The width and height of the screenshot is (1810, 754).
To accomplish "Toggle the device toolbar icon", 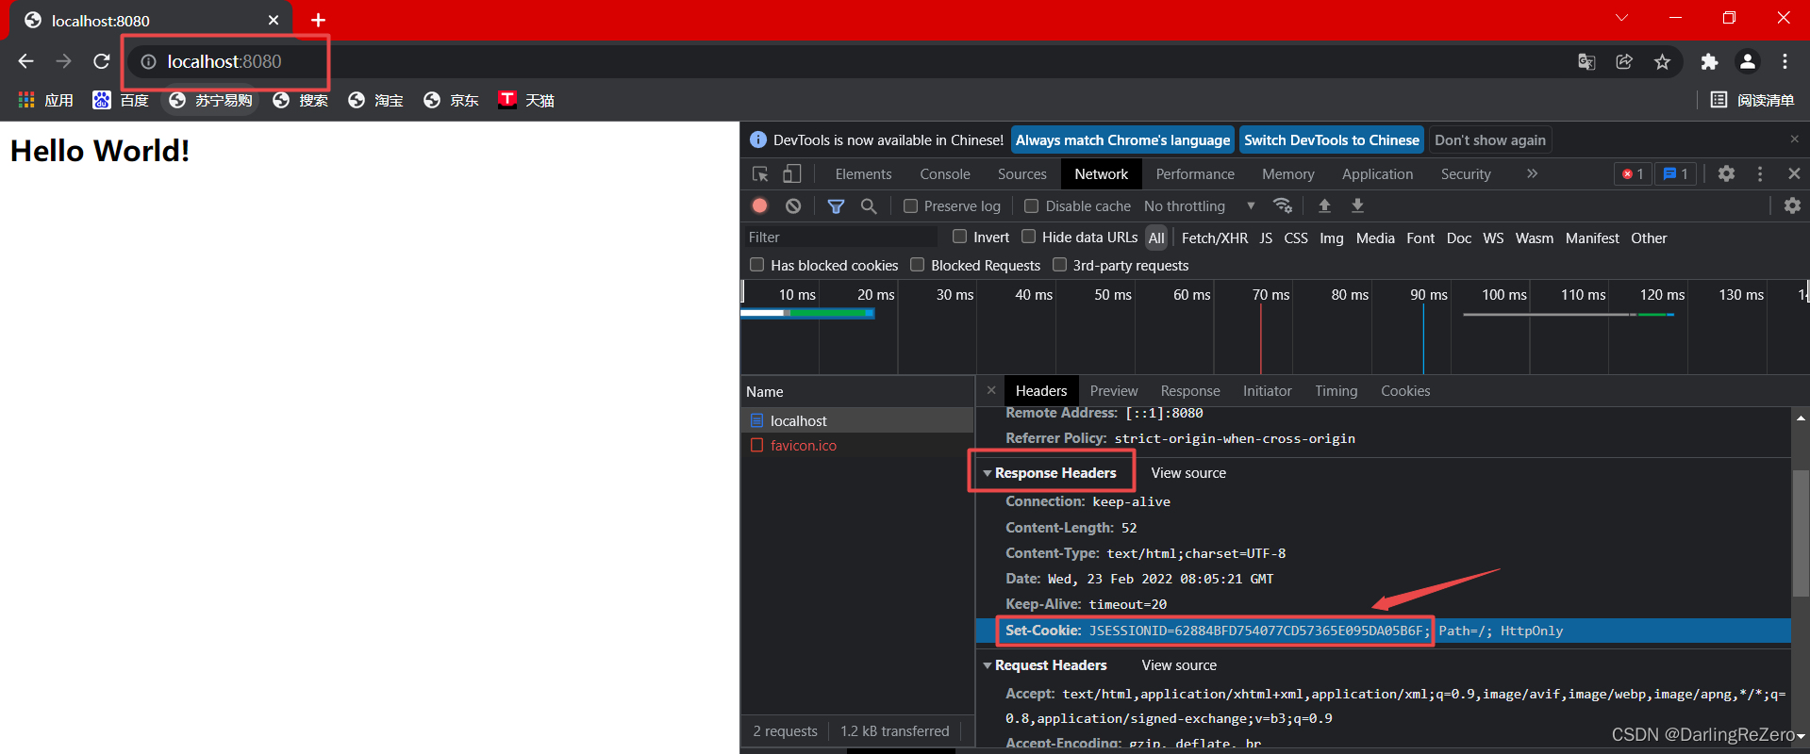I will [792, 174].
